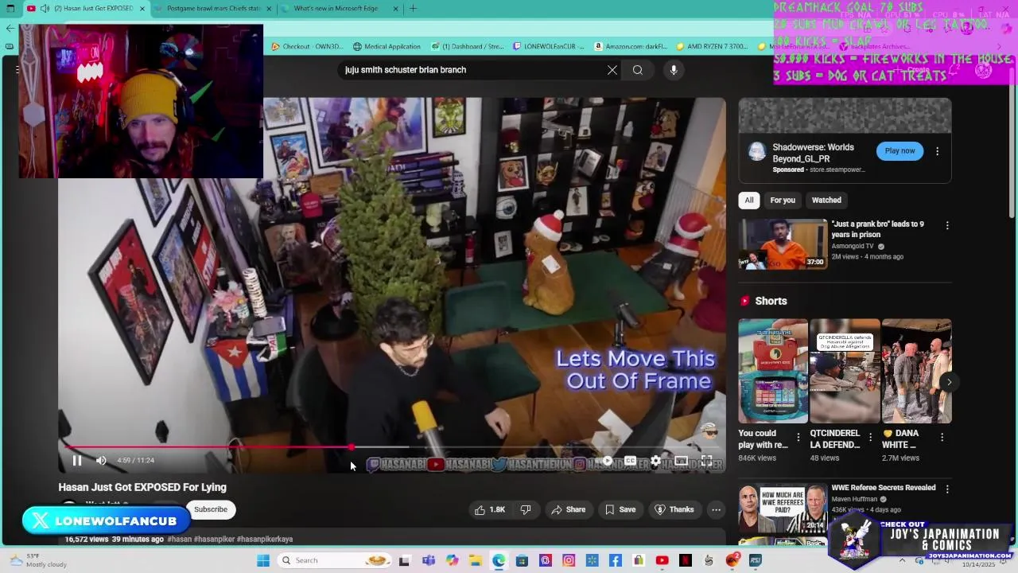1018x573 pixels.
Task: Open options for "Just a prank bro" video
Action: [946, 226]
